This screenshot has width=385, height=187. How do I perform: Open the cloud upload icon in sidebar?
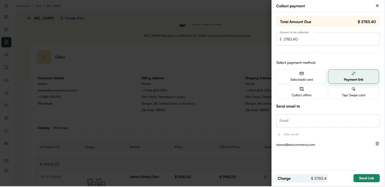(6, 80)
